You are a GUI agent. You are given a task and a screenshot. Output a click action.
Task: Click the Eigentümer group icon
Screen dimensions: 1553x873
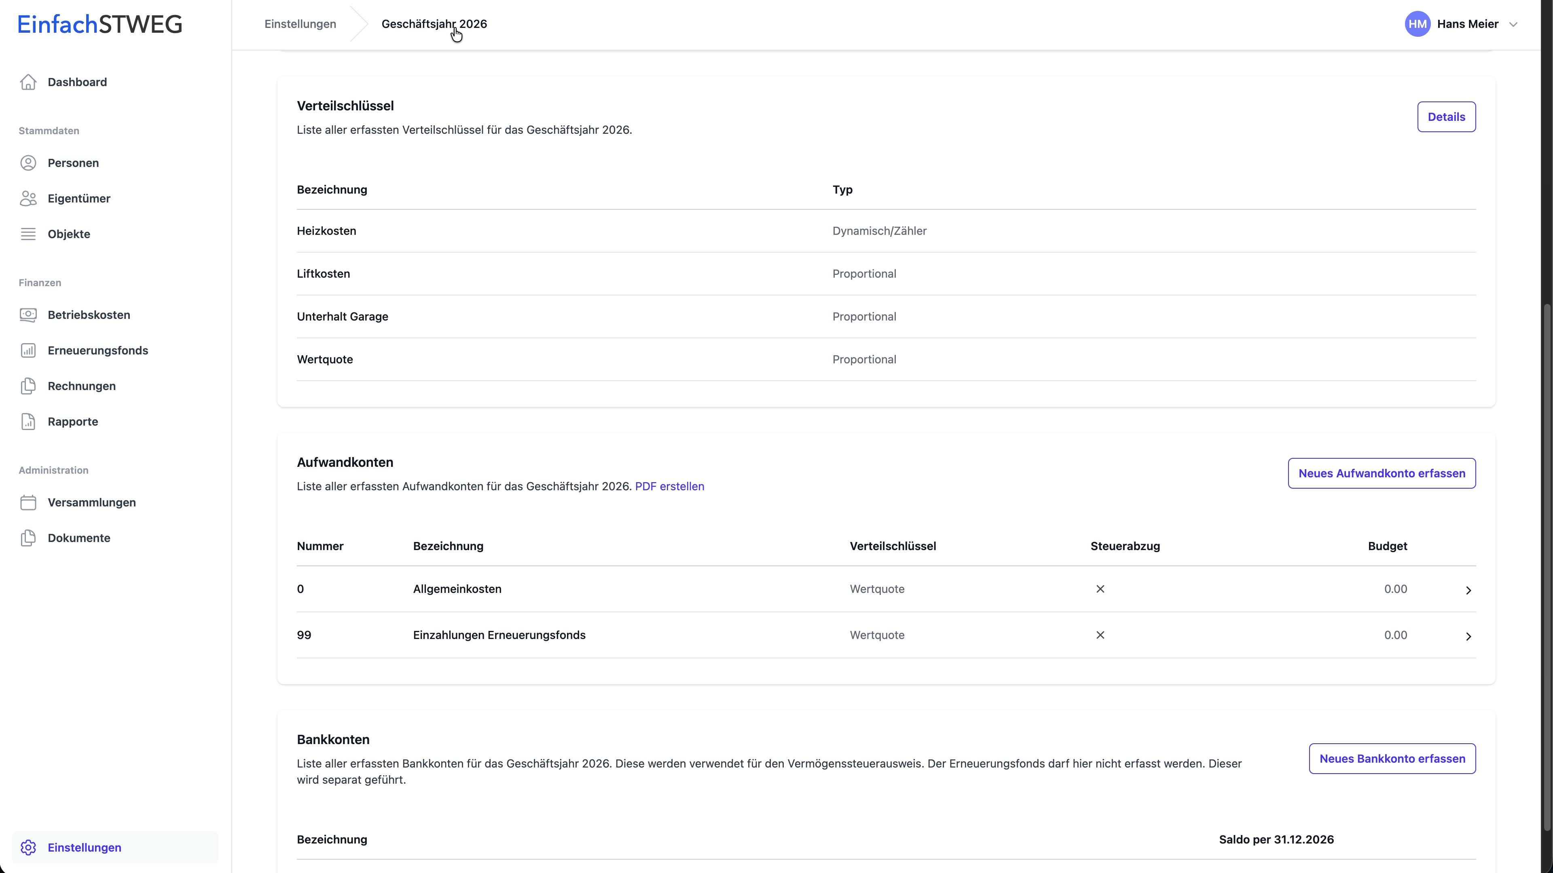click(x=28, y=198)
